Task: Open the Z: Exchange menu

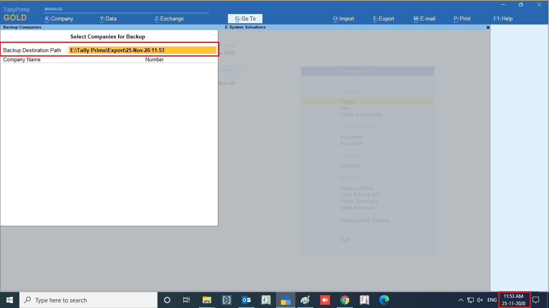Action: 169,18
